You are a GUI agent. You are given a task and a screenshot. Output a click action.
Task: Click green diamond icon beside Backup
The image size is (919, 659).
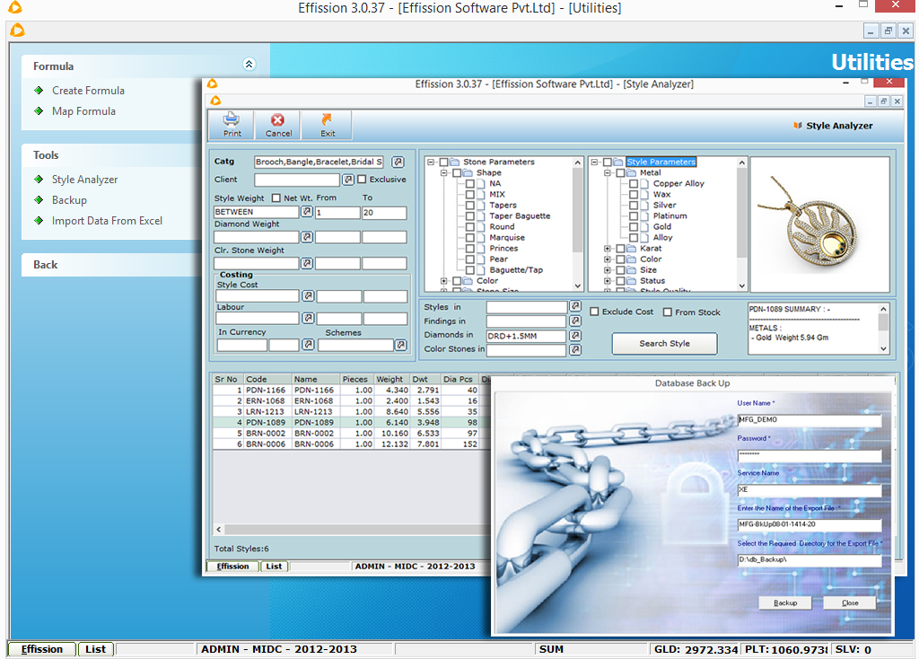tap(39, 200)
